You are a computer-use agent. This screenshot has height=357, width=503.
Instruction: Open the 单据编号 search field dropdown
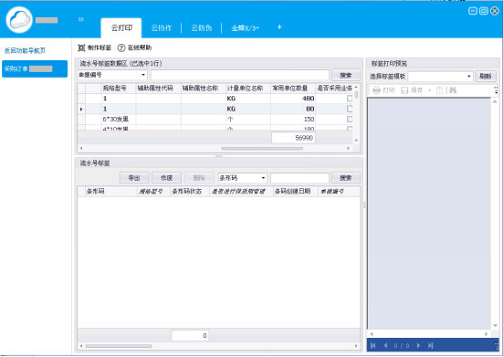click(143, 75)
